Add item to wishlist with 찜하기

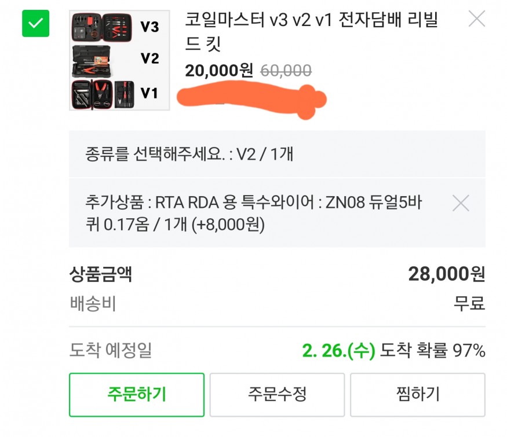click(x=418, y=395)
